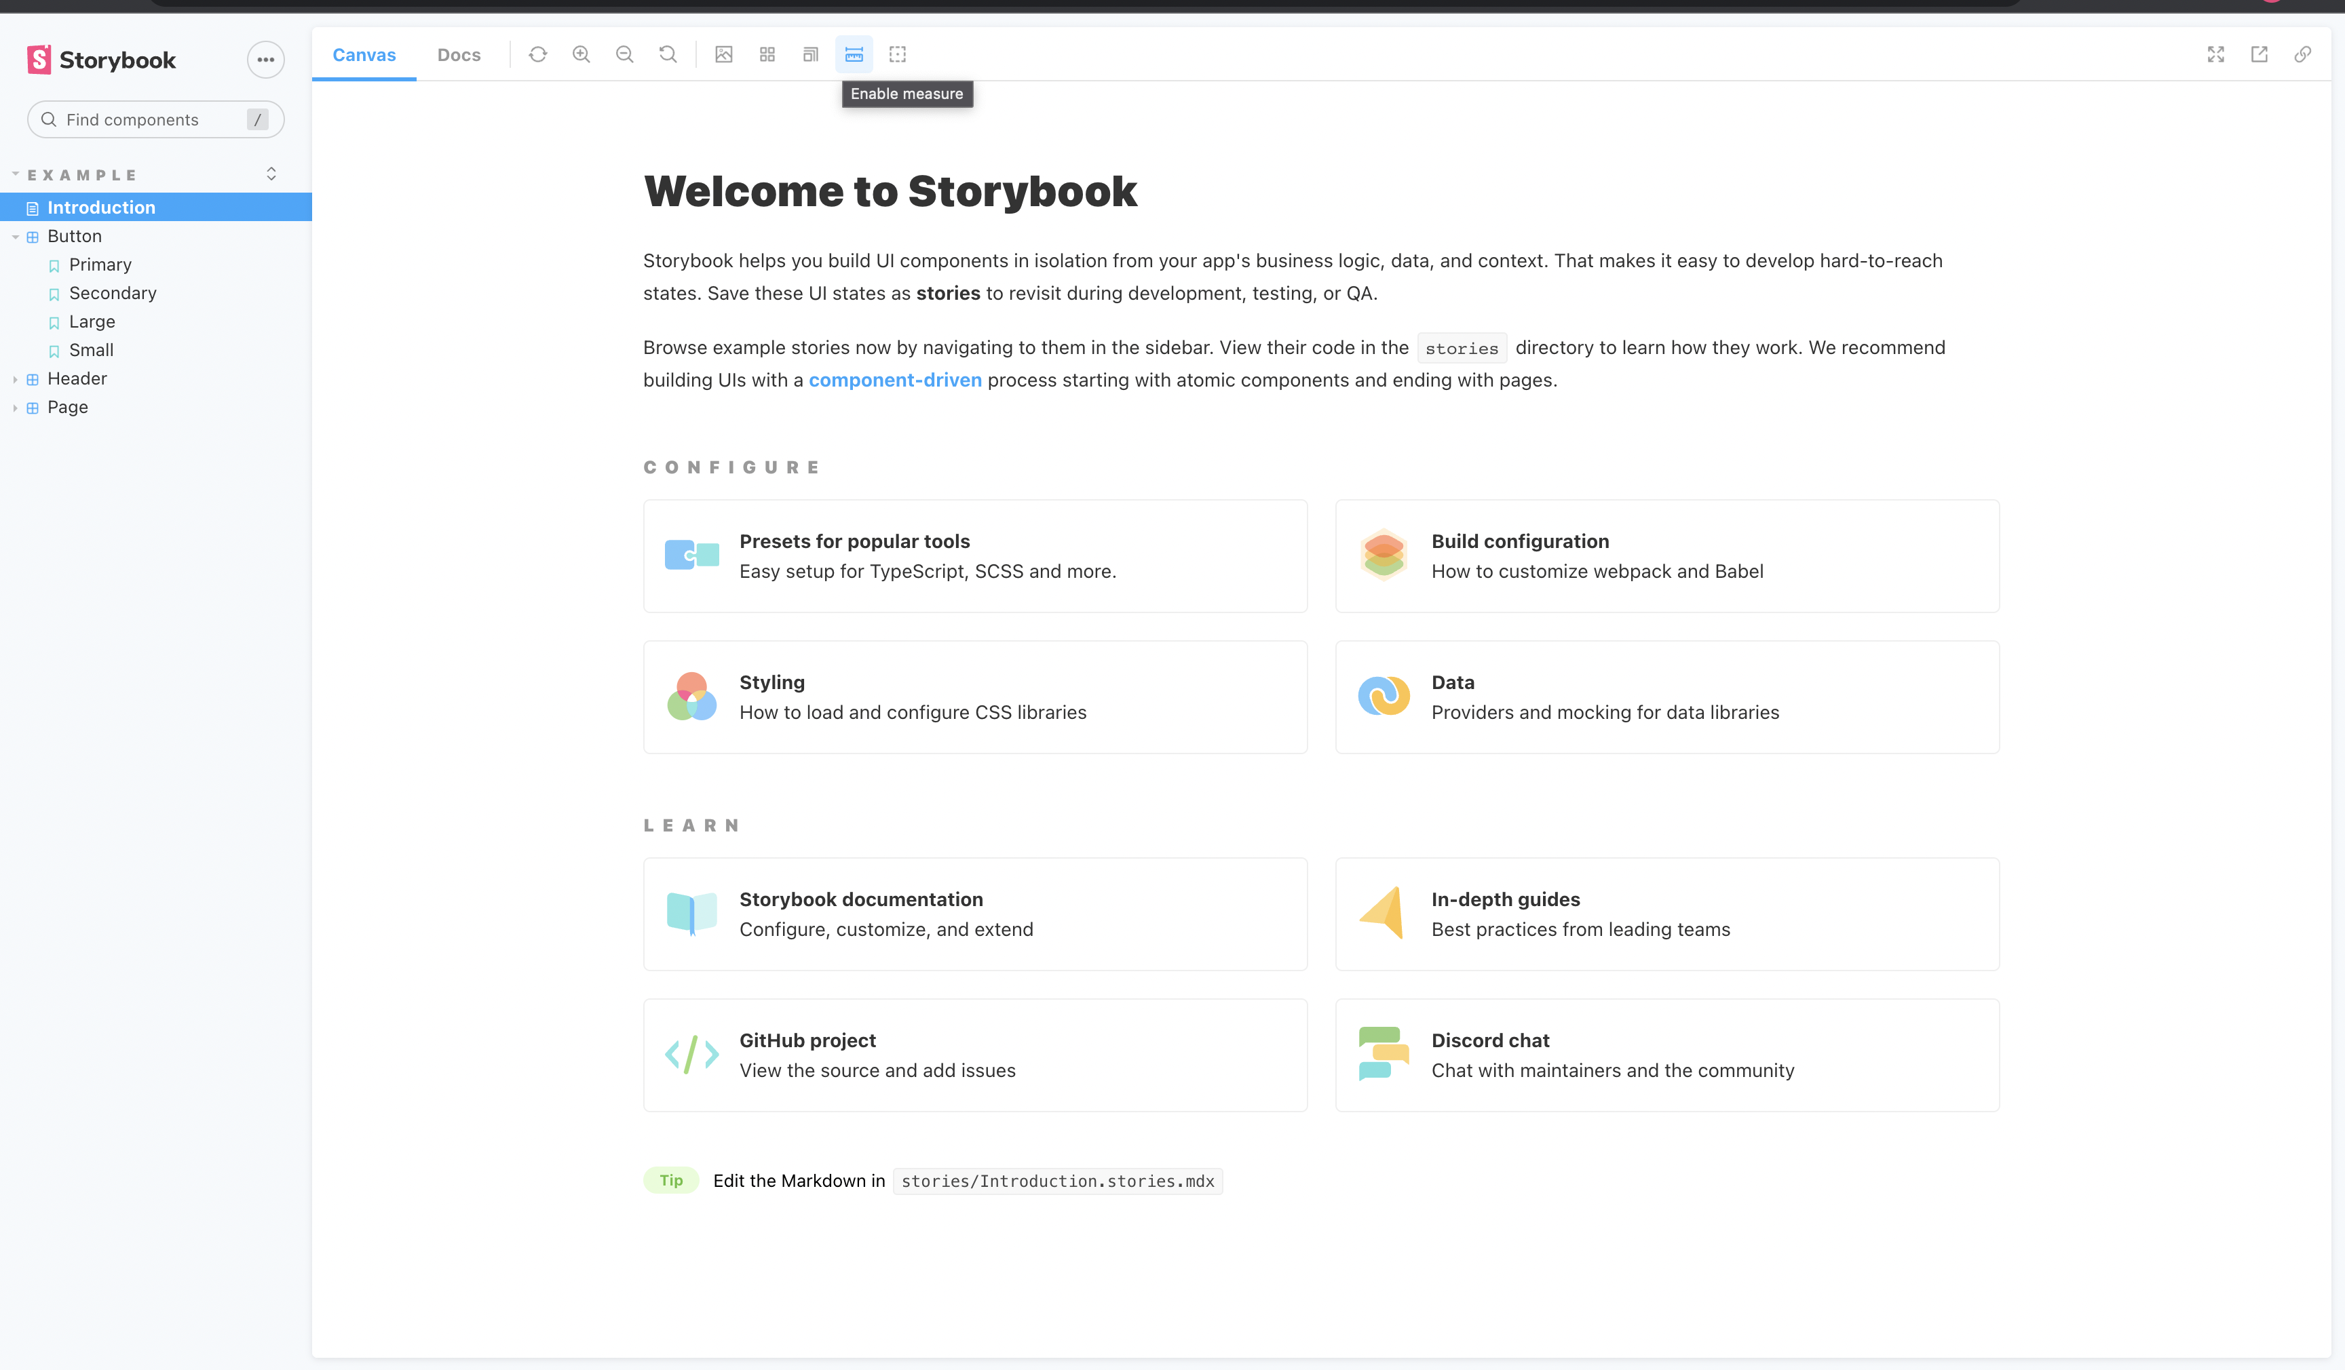Viewport: 2345px width, 1370px height.
Task: Click the copy canvas link icon
Action: point(2302,55)
